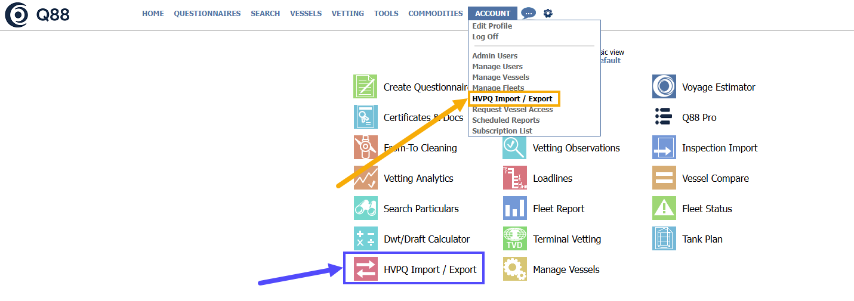Choose Log Off from Account menu

point(485,37)
